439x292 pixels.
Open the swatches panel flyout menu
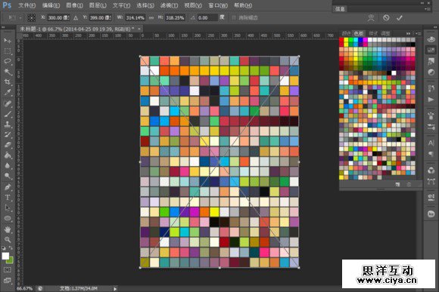tap(419, 33)
